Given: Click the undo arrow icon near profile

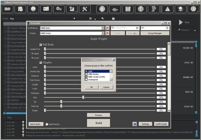Looking at the screenshot, I should (x=102, y=18).
